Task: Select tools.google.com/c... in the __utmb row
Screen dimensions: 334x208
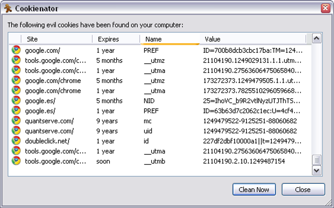Action: coord(55,162)
